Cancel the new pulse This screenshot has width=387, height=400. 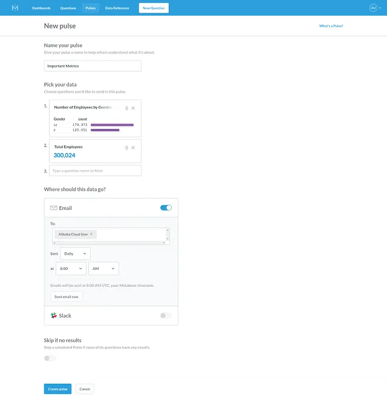pyautogui.click(x=85, y=389)
